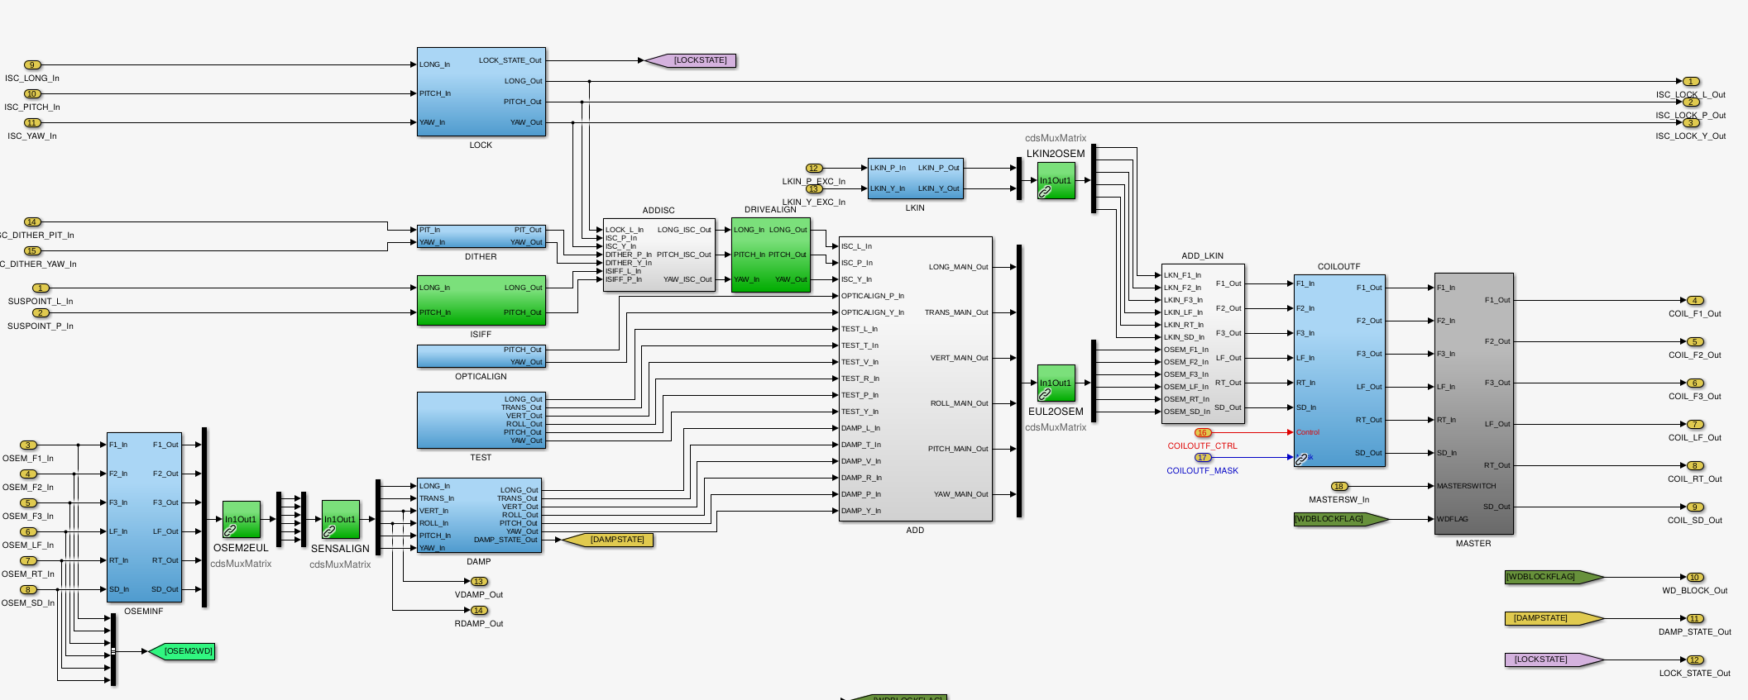Click the OSEM2EUL matrix block link icon
The width and height of the screenshot is (1748, 700).
tap(230, 531)
